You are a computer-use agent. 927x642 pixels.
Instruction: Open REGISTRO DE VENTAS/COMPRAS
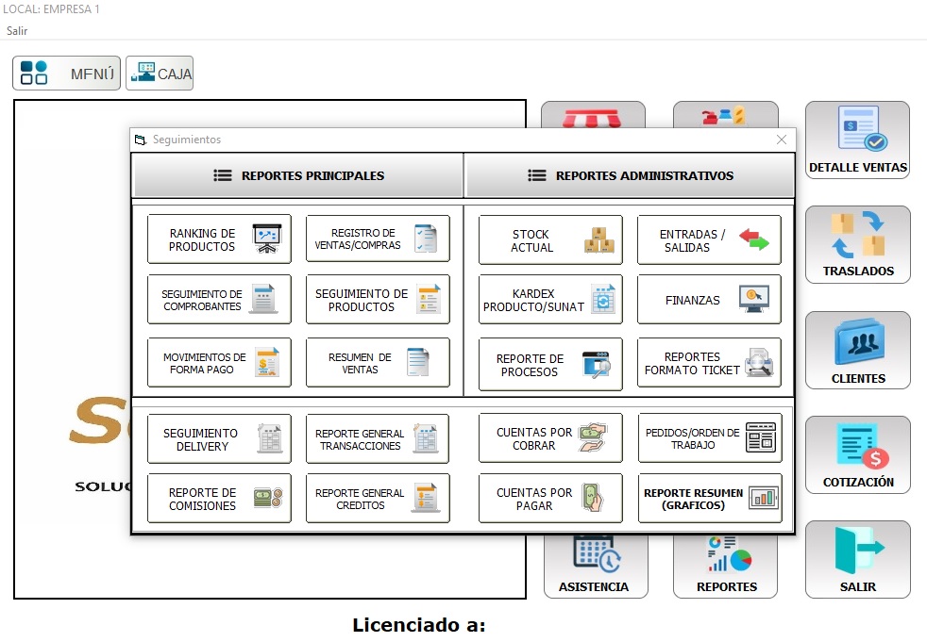[377, 238]
